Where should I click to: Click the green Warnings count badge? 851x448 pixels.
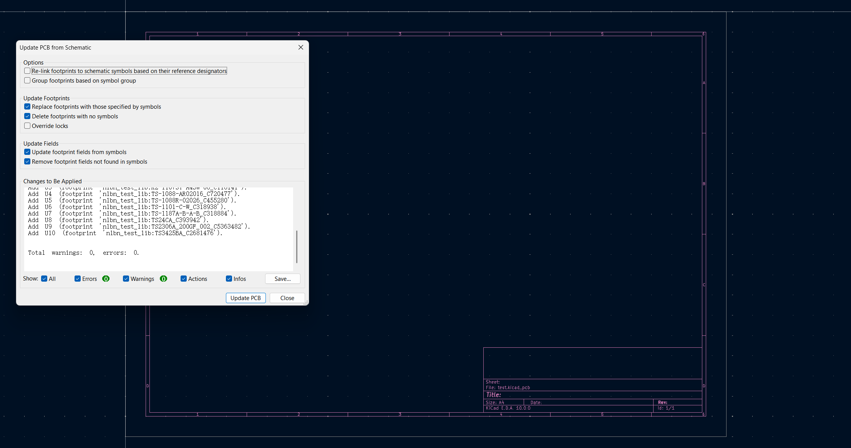pos(163,279)
